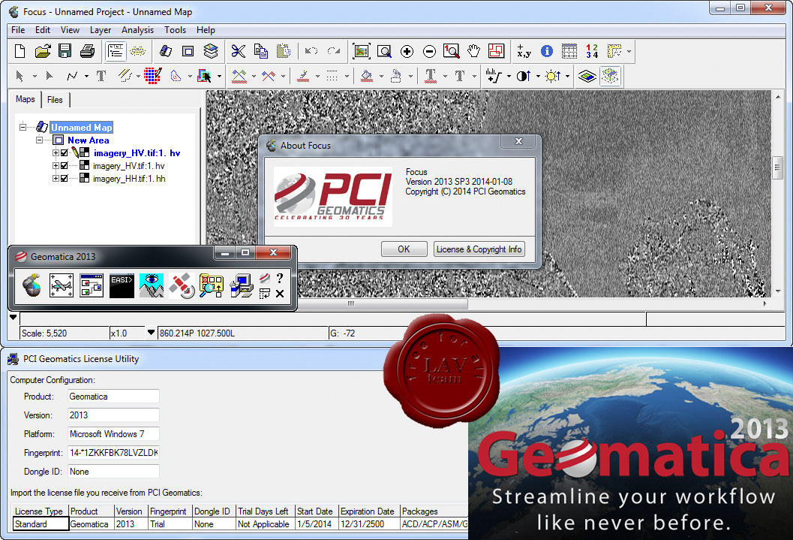Click the brightness sun icon
This screenshot has height=540, width=793.
553,77
